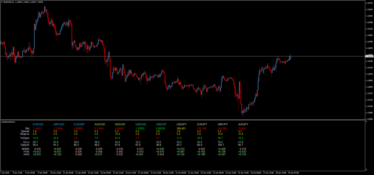The width and height of the screenshot is (374, 175).
Task: Click the USDCHF symbol label
Action: pyautogui.click(x=161, y=124)
